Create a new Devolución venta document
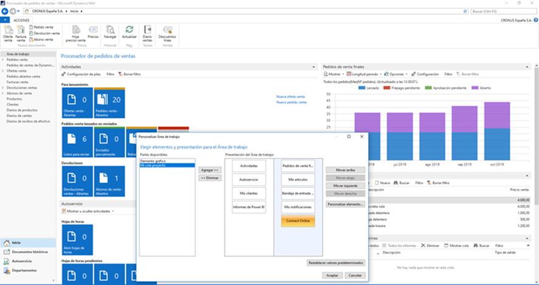The width and height of the screenshot is (539, 285). pos(44,33)
